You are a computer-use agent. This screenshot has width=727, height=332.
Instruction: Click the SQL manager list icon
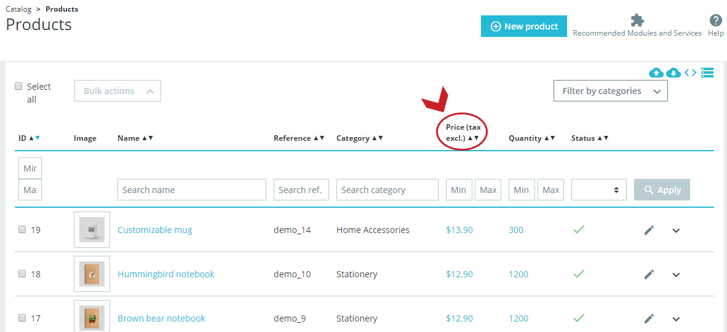click(x=707, y=73)
